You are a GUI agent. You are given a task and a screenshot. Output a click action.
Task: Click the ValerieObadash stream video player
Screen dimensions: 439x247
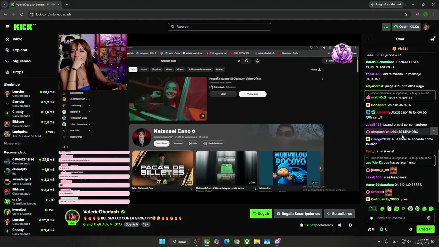(x=210, y=119)
